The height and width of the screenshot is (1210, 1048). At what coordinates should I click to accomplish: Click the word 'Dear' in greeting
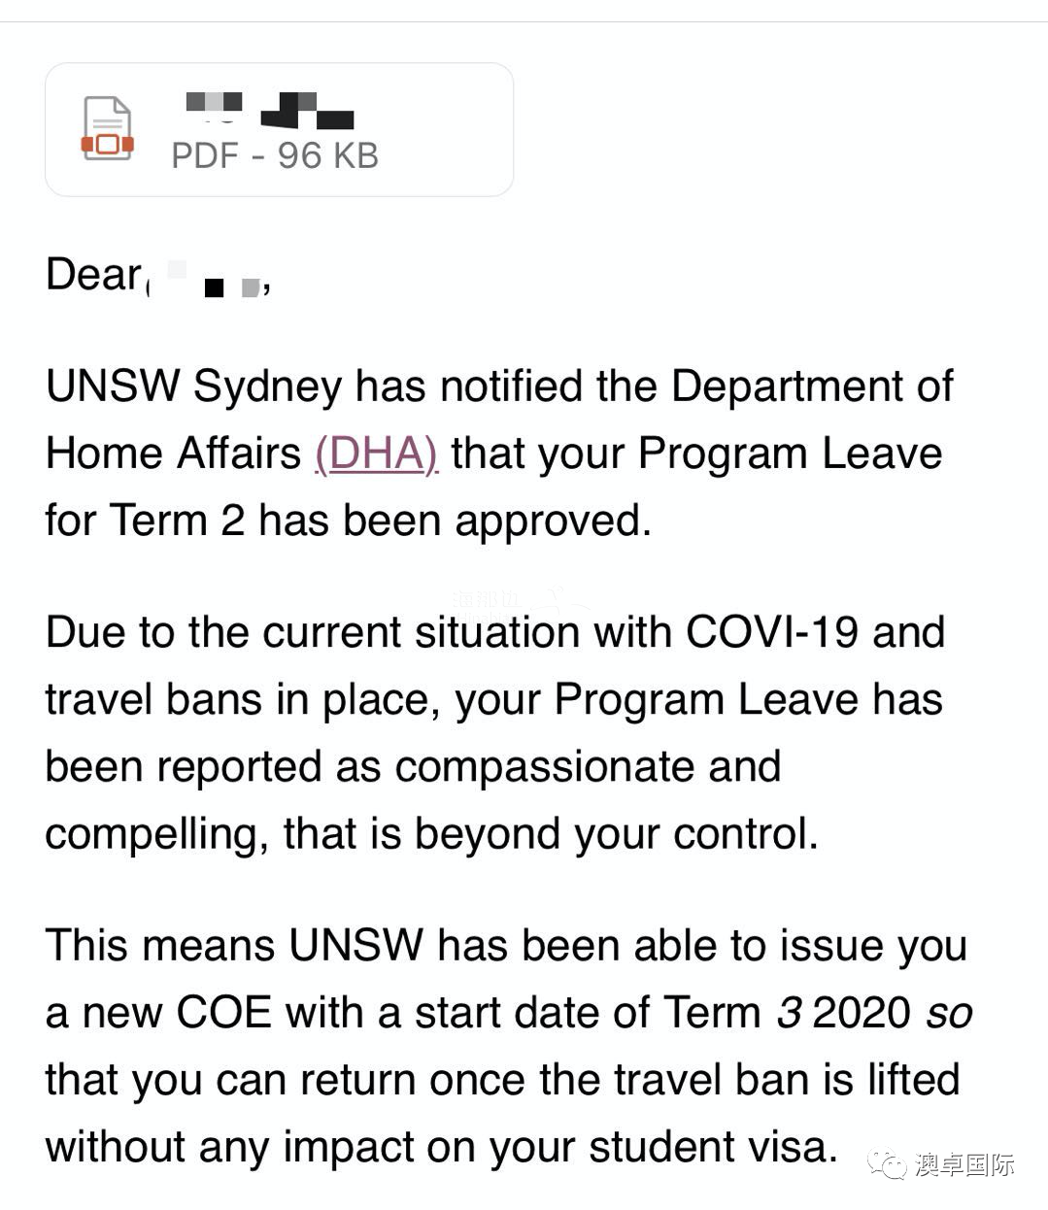pos(93,274)
